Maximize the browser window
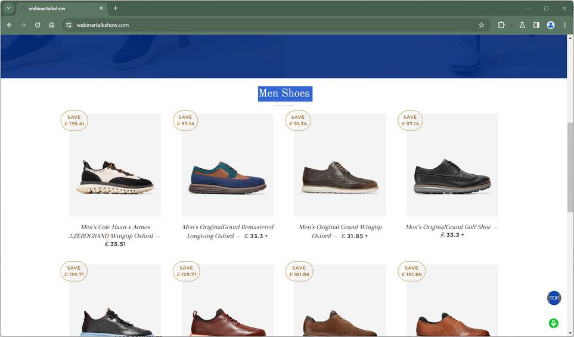574x337 pixels. coord(546,8)
